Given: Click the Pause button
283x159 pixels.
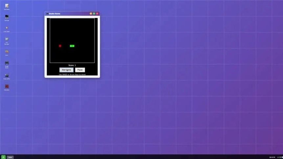Looking at the screenshot, I should (x=80, y=70).
